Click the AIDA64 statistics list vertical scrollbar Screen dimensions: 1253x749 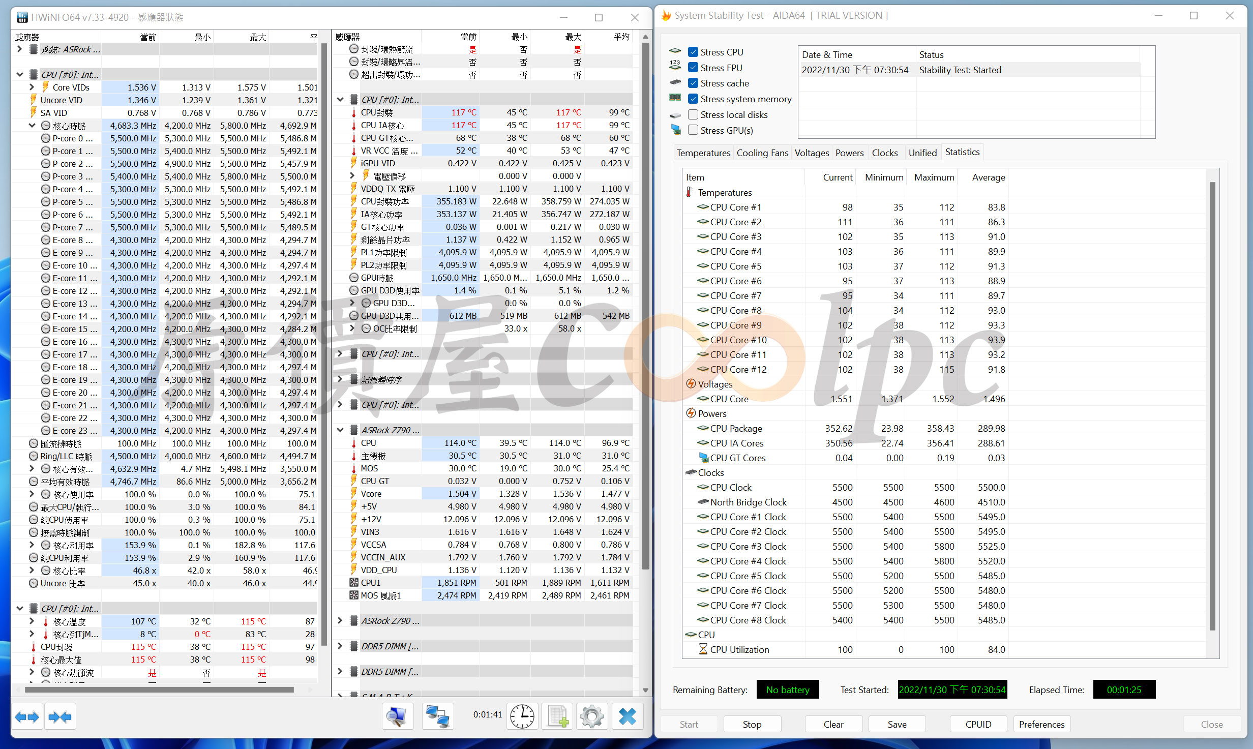pyautogui.click(x=1212, y=405)
